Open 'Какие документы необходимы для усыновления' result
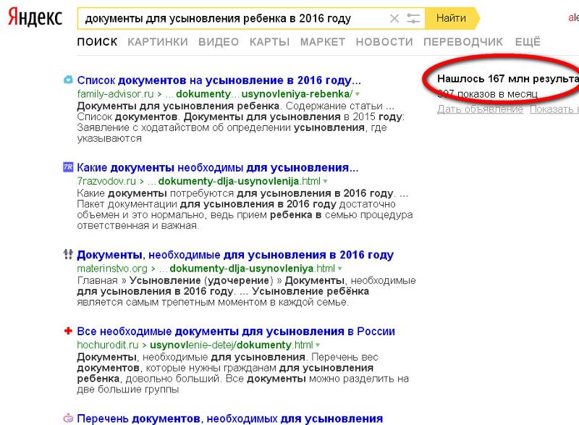This screenshot has height=425, width=579. tap(218, 168)
